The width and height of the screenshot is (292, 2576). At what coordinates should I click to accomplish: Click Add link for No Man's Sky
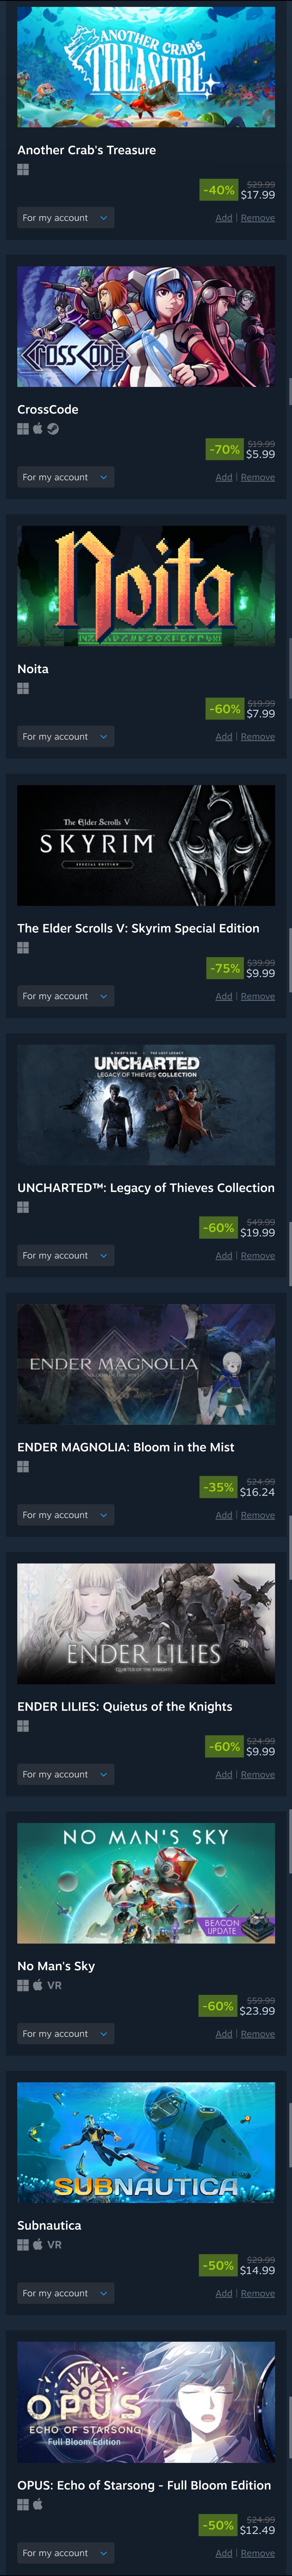[x=224, y=2033]
